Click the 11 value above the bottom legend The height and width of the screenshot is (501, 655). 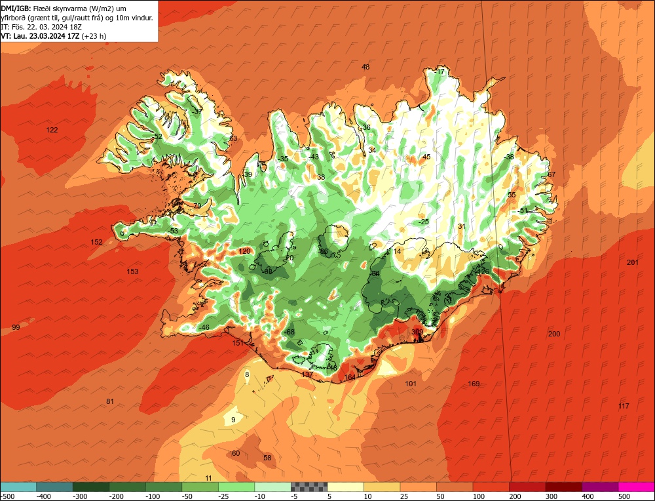click(x=208, y=479)
